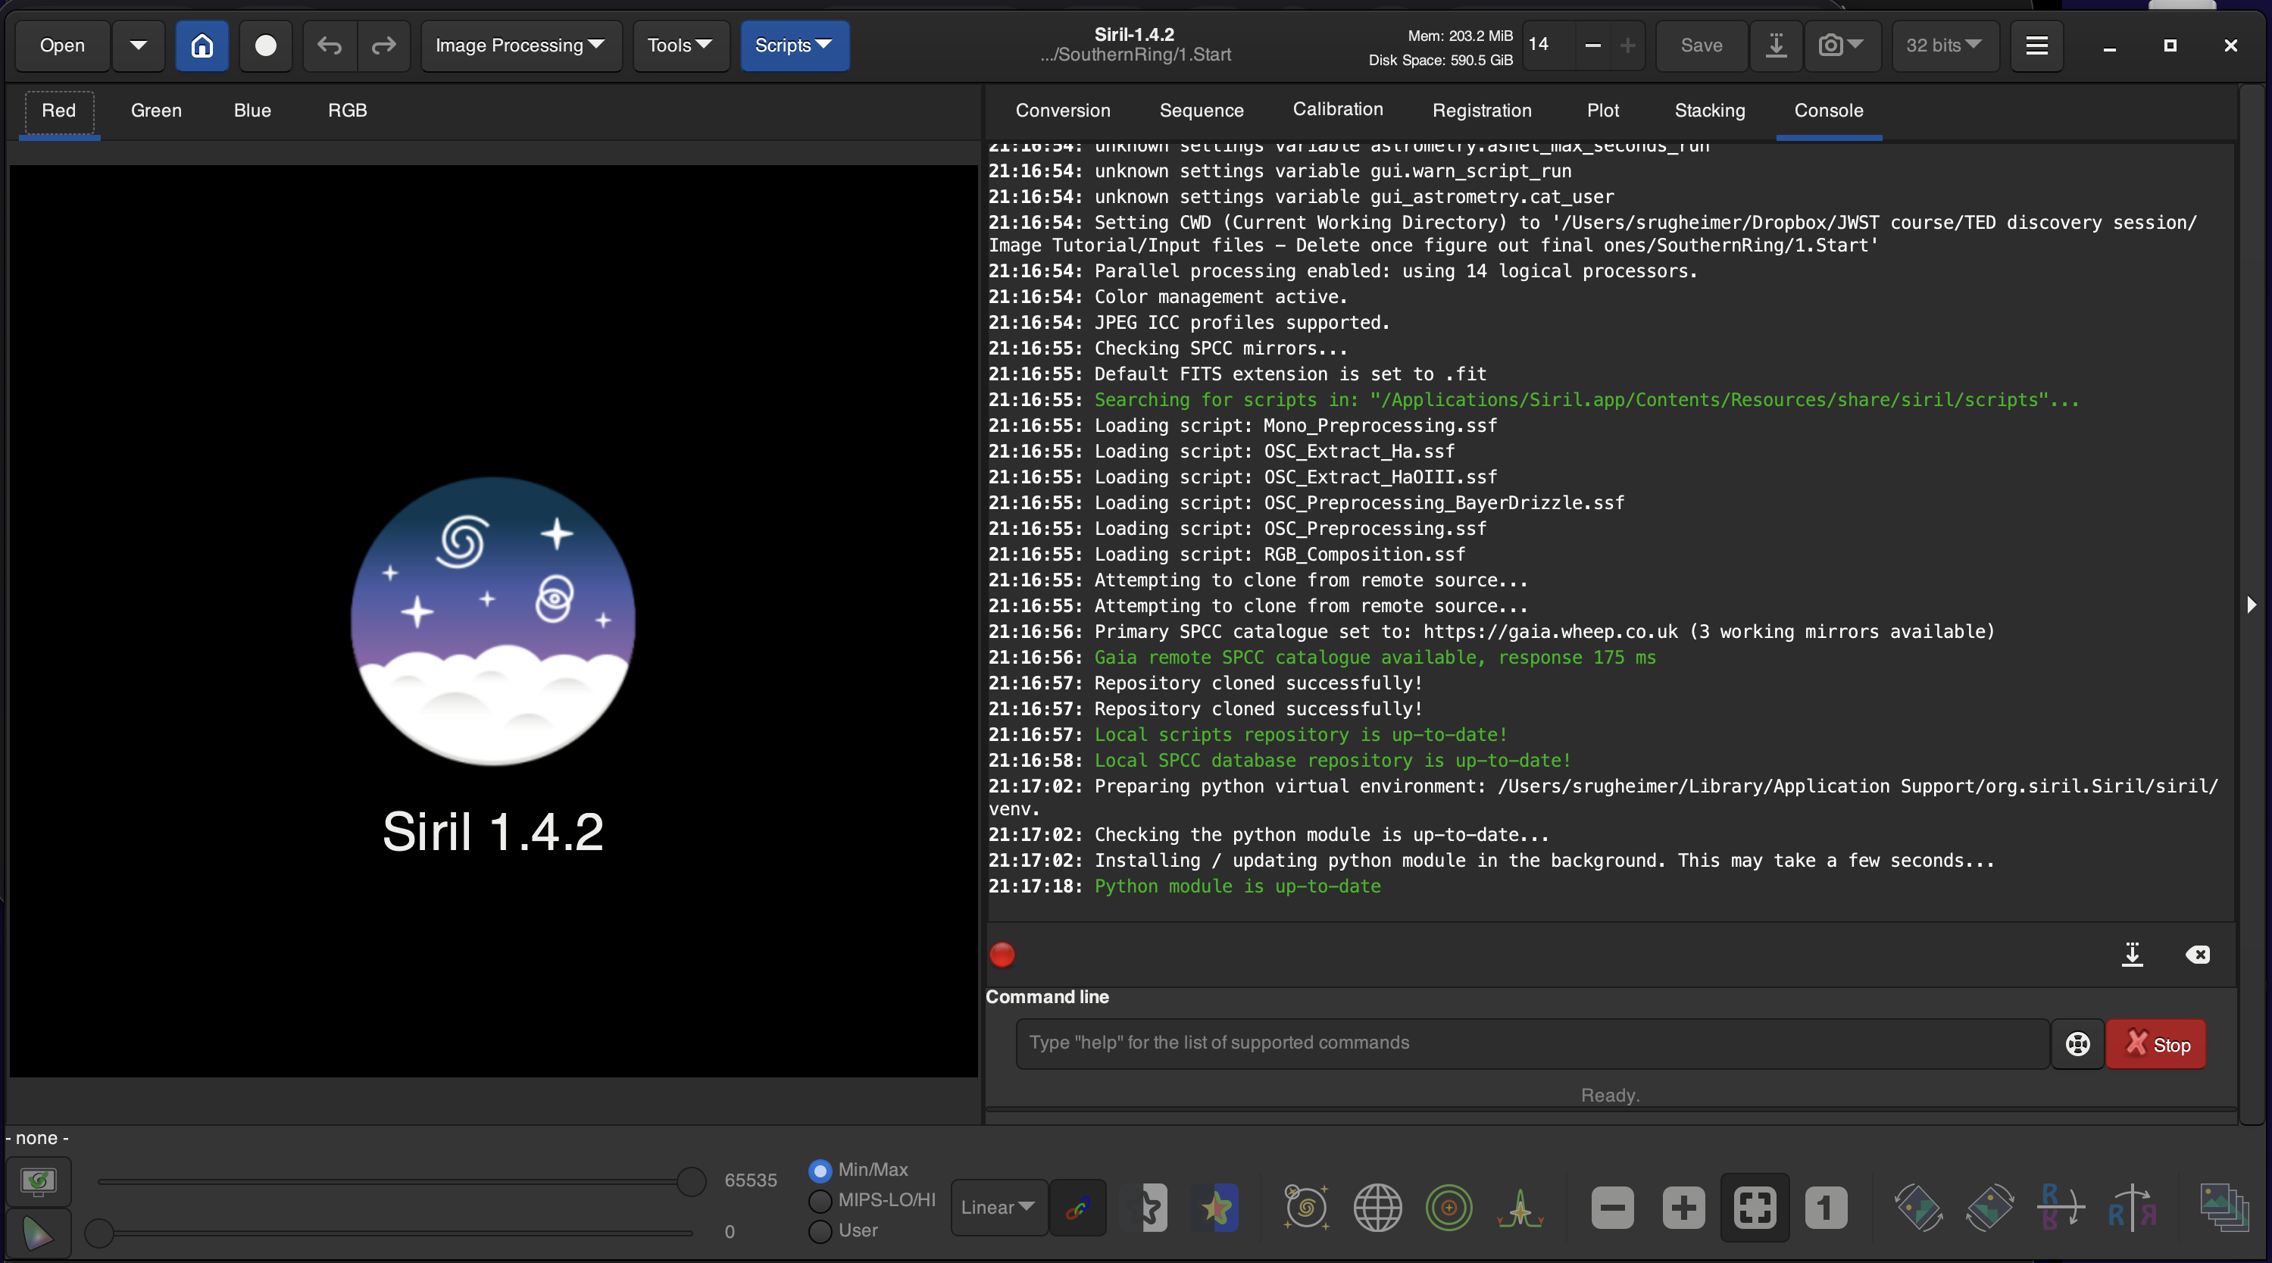Clear the console log with backspace icon
This screenshot has height=1263, width=2272.
(x=2197, y=955)
